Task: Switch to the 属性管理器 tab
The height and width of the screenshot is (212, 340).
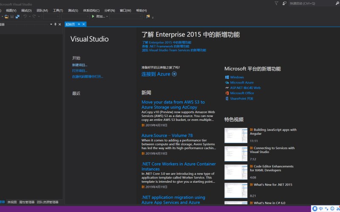Action: pyautogui.click(x=27, y=202)
